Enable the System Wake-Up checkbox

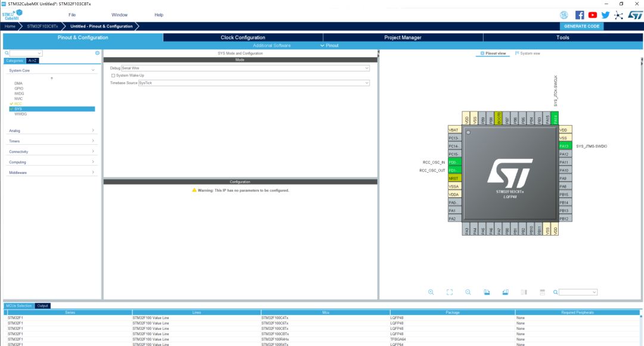click(113, 76)
